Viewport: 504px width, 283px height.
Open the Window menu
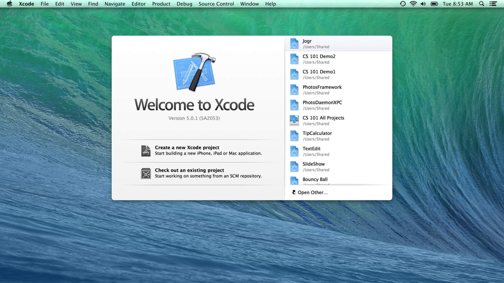tap(250, 4)
